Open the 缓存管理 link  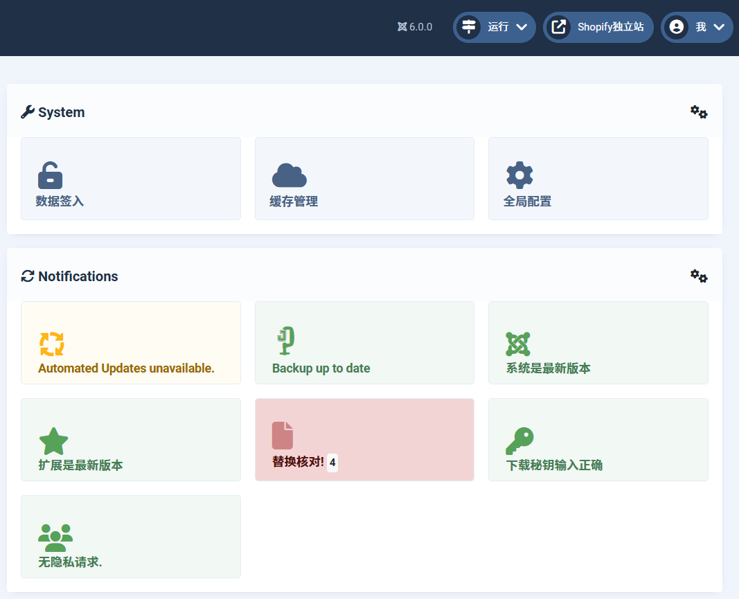point(294,202)
